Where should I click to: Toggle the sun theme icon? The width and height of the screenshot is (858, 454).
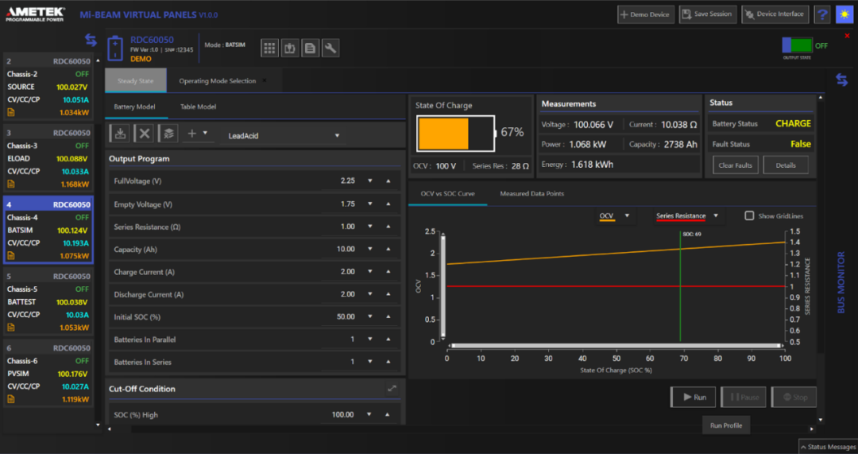pos(844,15)
